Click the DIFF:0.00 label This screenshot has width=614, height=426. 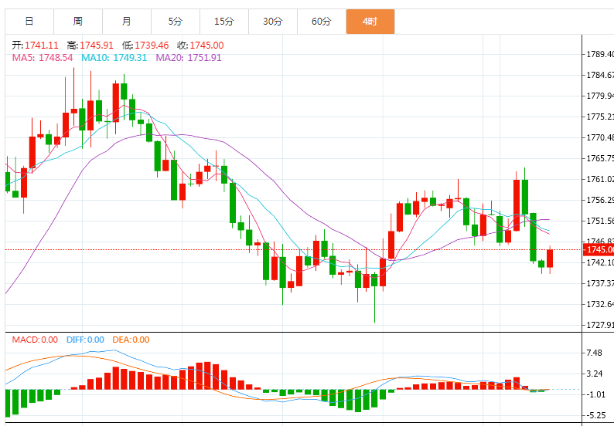(85, 340)
